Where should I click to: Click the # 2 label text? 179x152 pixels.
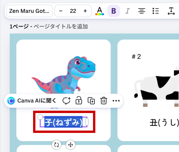[x=136, y=57]
